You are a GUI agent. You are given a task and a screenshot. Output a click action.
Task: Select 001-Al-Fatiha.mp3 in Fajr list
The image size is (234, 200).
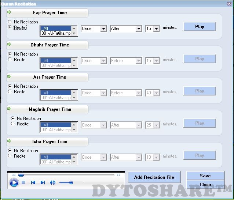point(55,33)
